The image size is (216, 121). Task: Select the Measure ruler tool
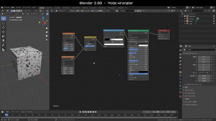pyautogui.click(x=3, y=49)
